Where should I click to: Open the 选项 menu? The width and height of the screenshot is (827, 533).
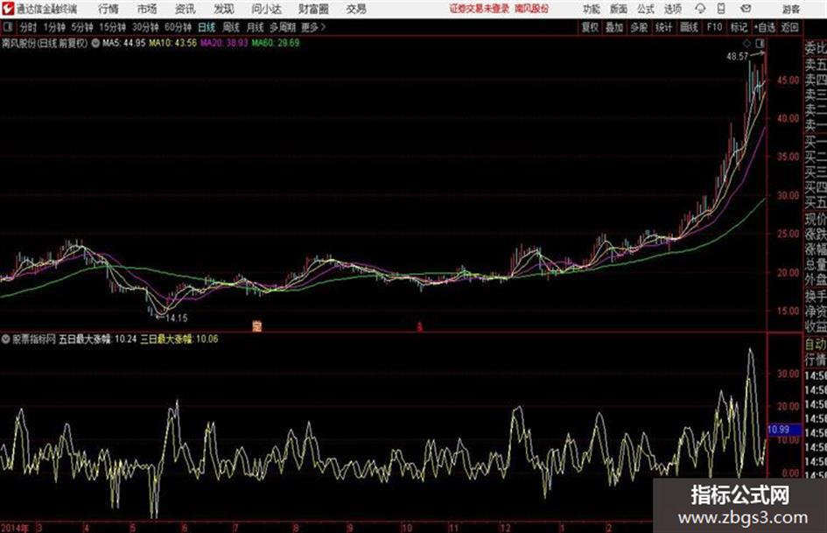672,9
